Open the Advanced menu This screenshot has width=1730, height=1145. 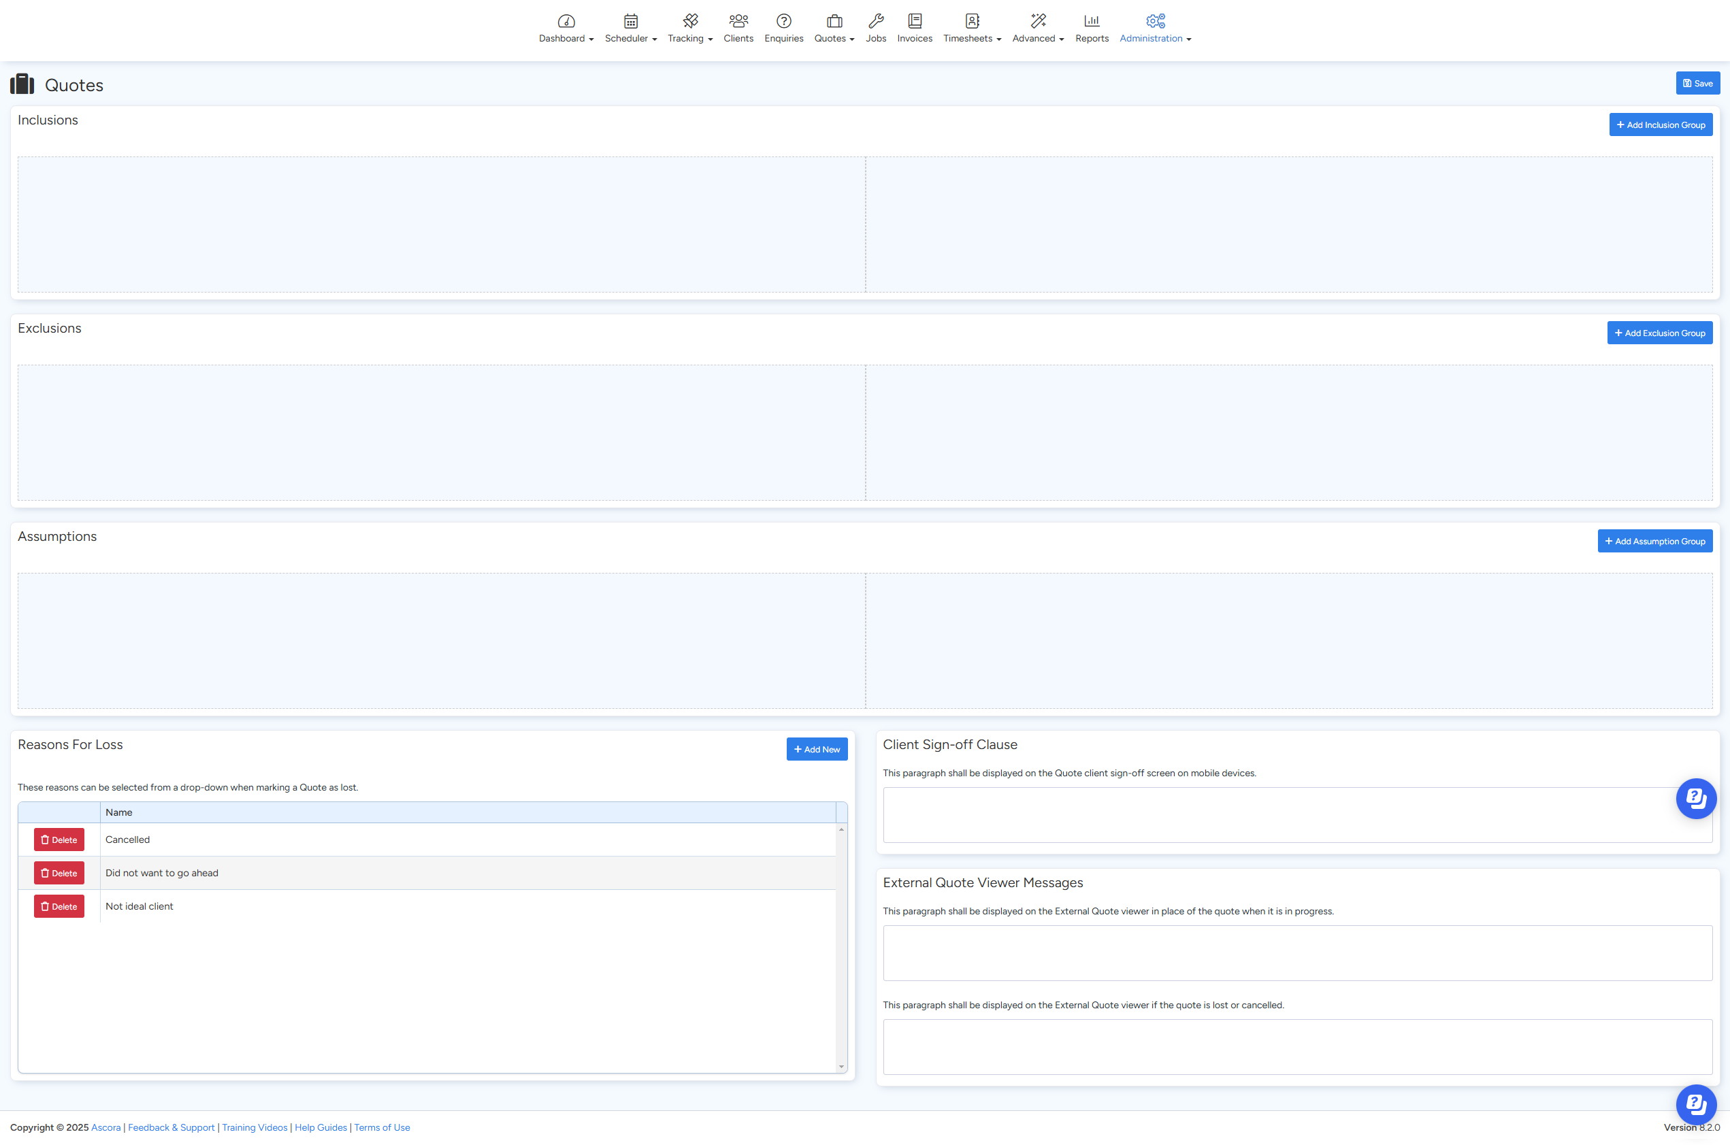pos(1037,38)
